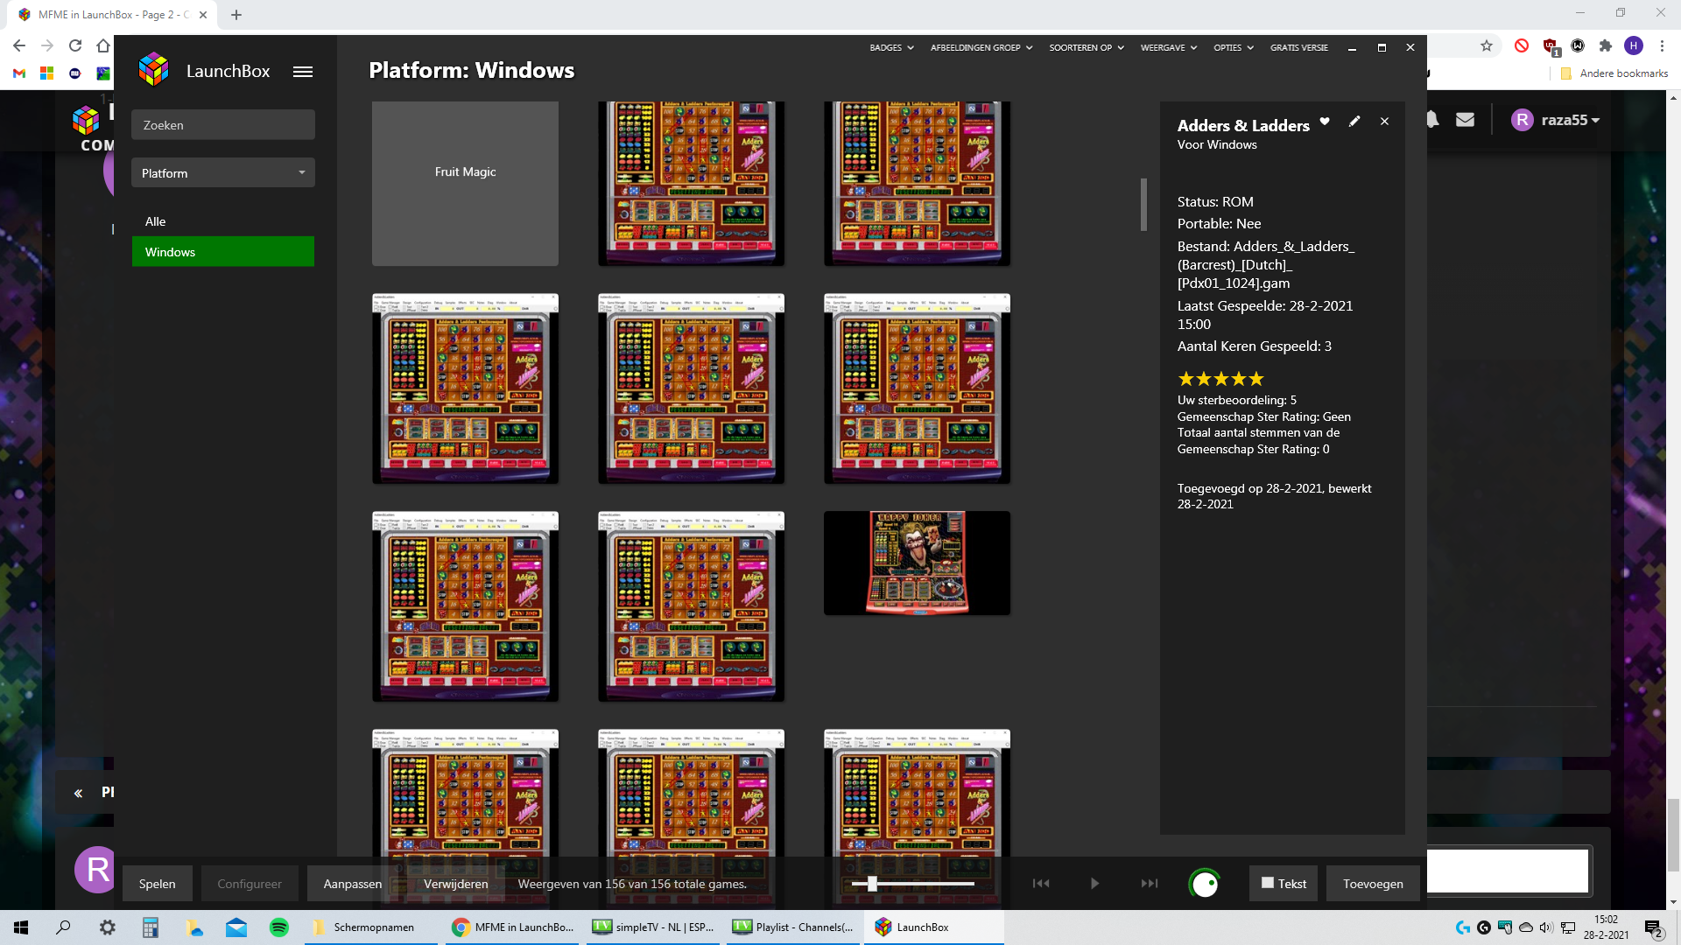Image resolution: width=1681 pixels, height=945 pixels.
Task: Toggle the Tekst checkbox
Action: point(1267,883)
